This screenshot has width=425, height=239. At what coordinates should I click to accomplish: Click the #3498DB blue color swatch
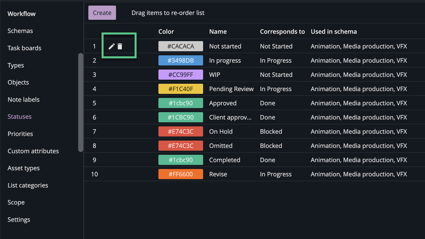181,61
